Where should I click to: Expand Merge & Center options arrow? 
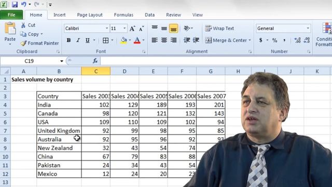pos(250,40)
